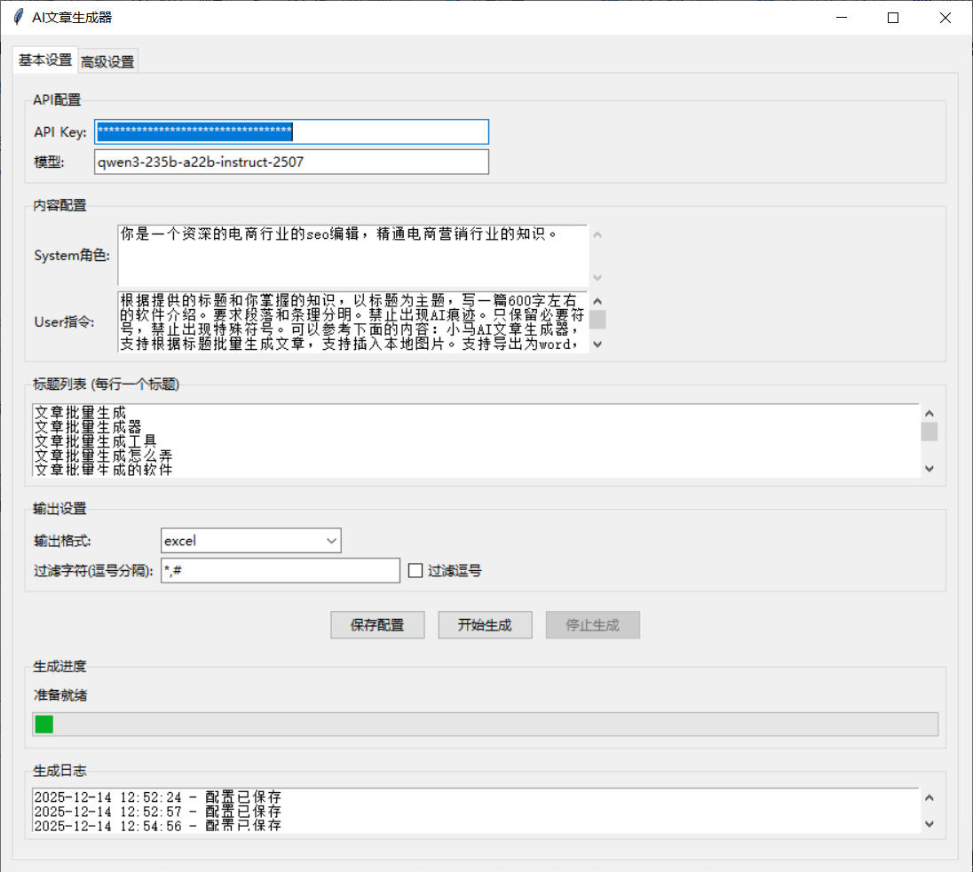
Task: Enable the 过滤逗号 checkbox
Action: (x=415, y=571)
